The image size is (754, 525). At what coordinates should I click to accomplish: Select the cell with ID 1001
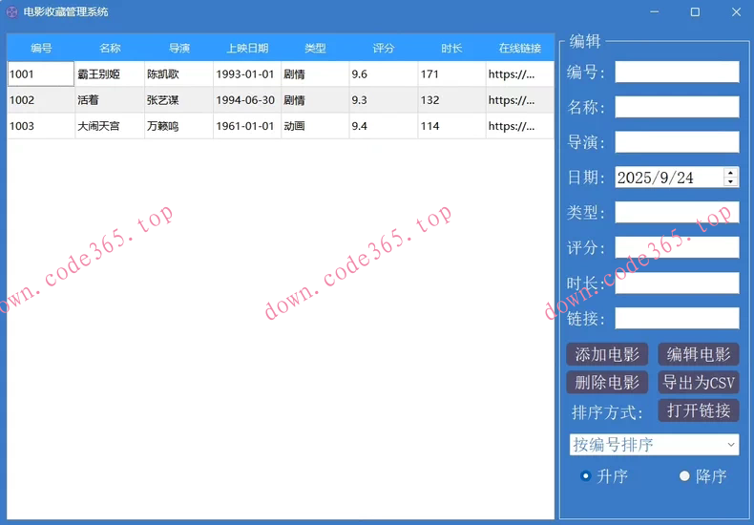tap(41, 74)
